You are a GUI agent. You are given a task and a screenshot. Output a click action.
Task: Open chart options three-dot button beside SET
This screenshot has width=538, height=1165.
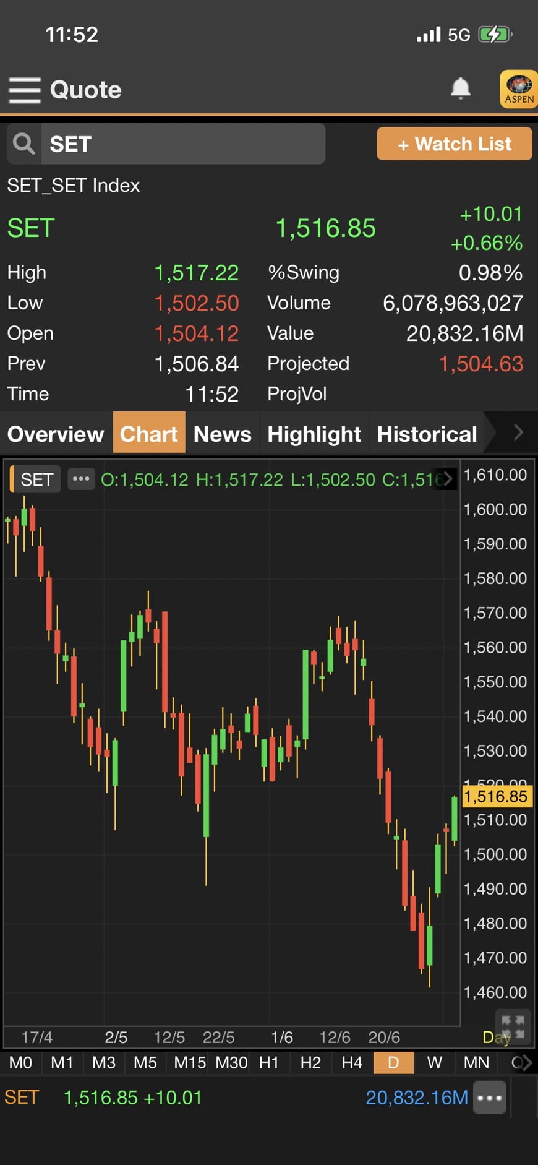click(81, 479)
